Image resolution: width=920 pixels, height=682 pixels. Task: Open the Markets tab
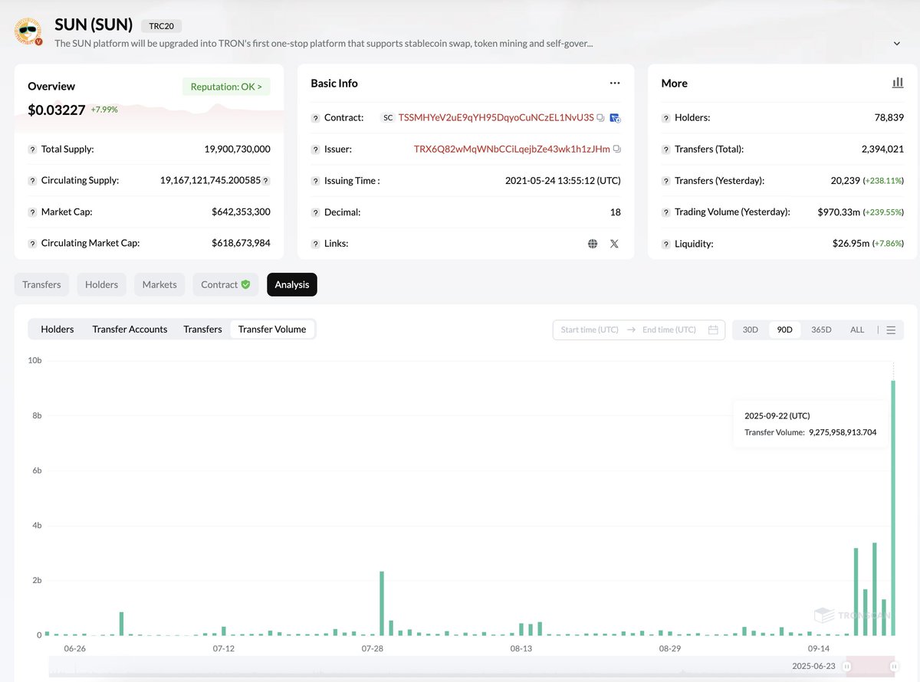click(159, 284)
